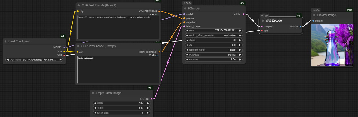
Task: Open the control_after_generate randomize option
Action: click(214, 35)
